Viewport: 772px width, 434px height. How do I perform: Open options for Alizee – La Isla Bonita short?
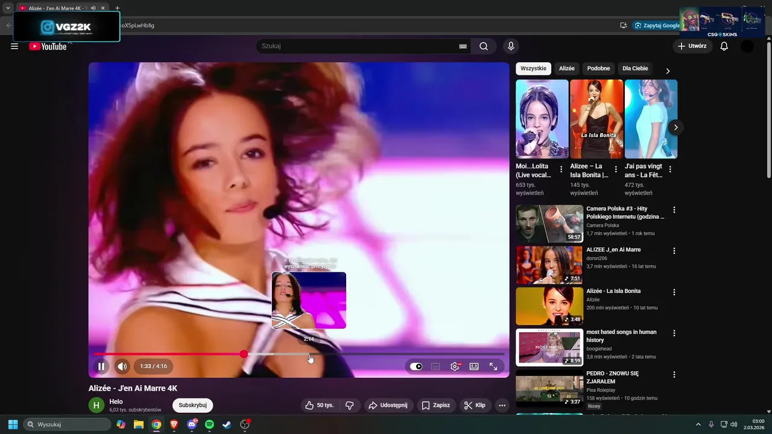[616, 169]
